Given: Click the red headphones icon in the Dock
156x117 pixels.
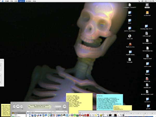Looking at the screenshot, I should [x=83, y=115].
